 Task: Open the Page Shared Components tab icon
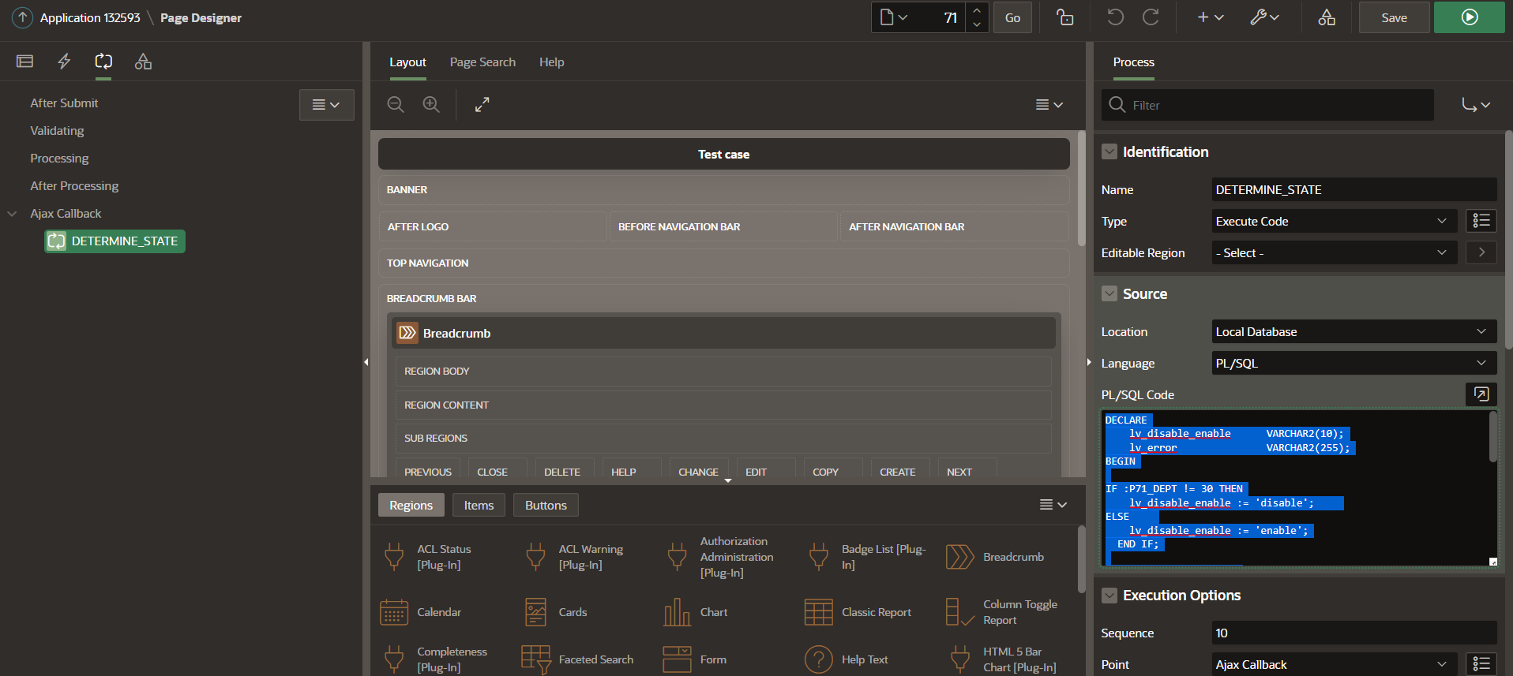tap(143, 62)
